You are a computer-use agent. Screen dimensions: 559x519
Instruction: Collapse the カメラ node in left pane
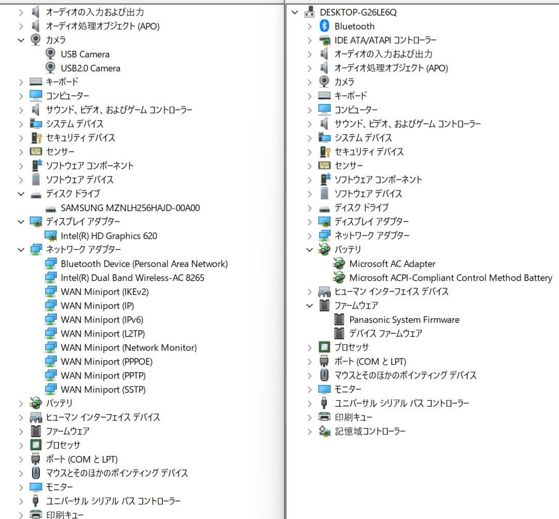21,40
